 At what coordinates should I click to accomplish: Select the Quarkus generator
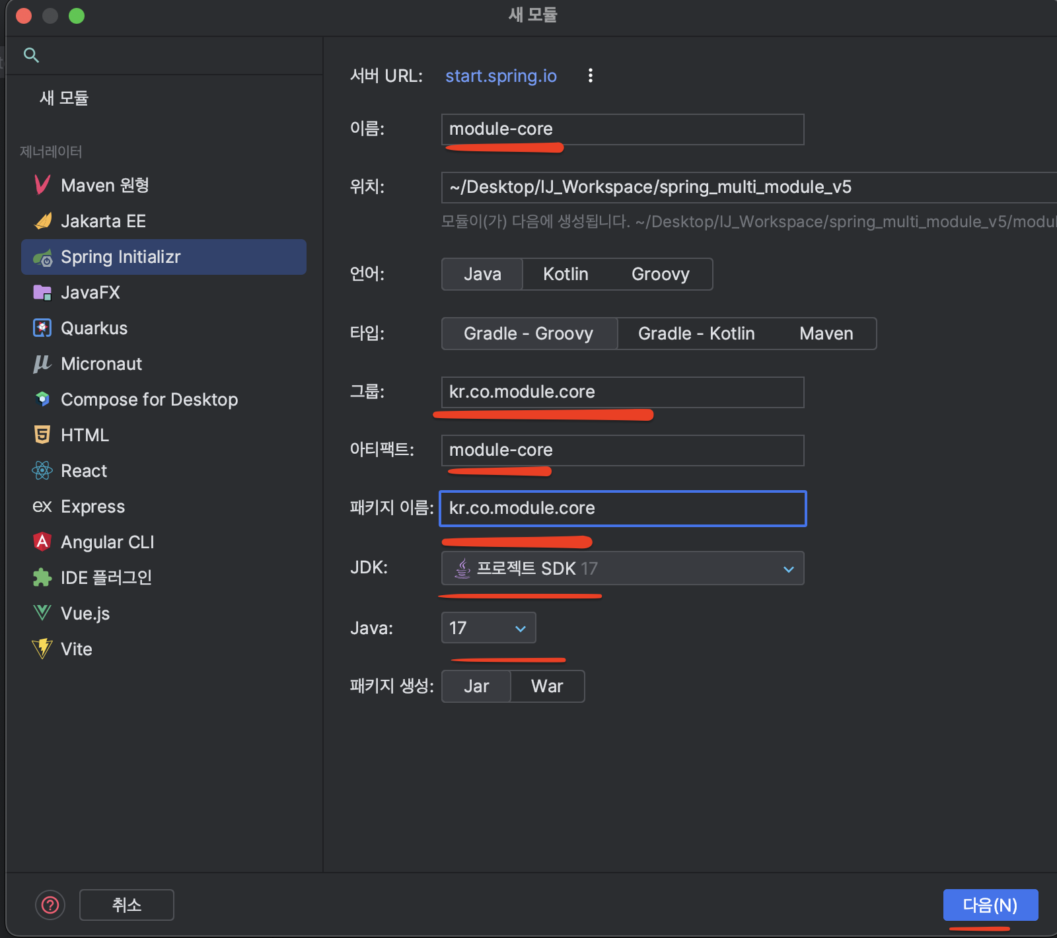coord(164,328)
